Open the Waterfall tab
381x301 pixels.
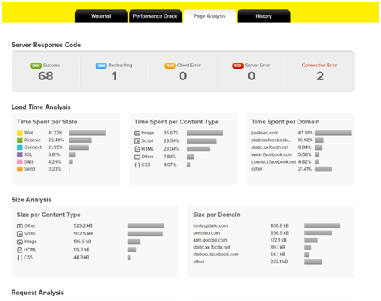pos(101,16)
